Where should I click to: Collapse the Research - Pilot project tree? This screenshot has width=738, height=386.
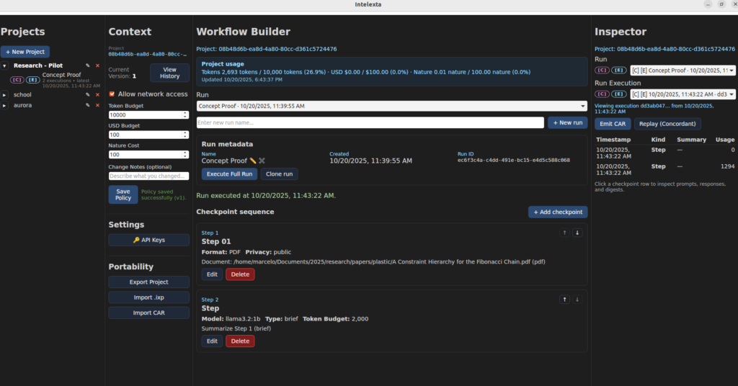point(4,66)
